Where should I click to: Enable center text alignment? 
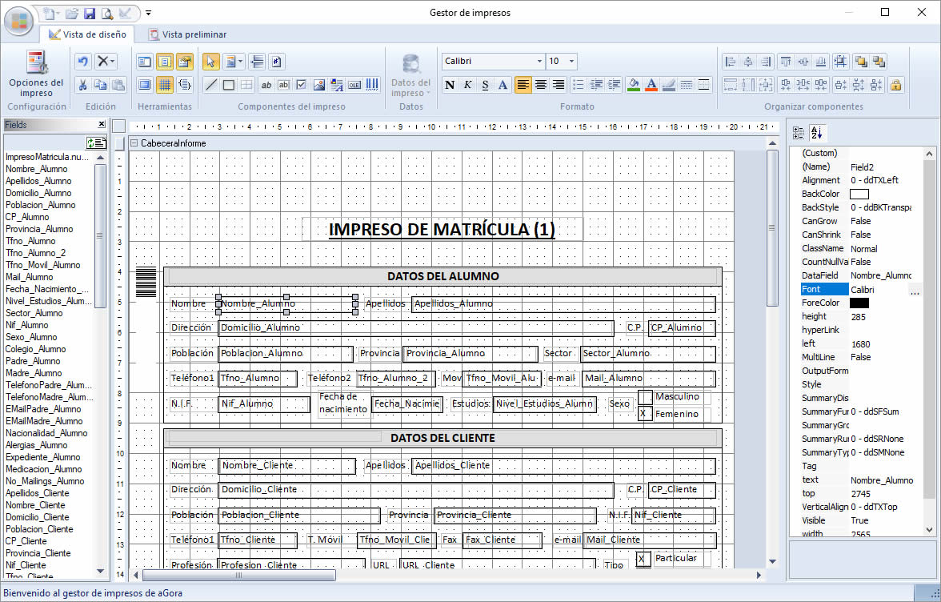pos(541,85)
